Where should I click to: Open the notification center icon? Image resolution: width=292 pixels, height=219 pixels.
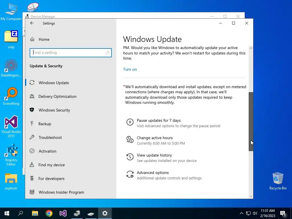(x=283, y=213)
